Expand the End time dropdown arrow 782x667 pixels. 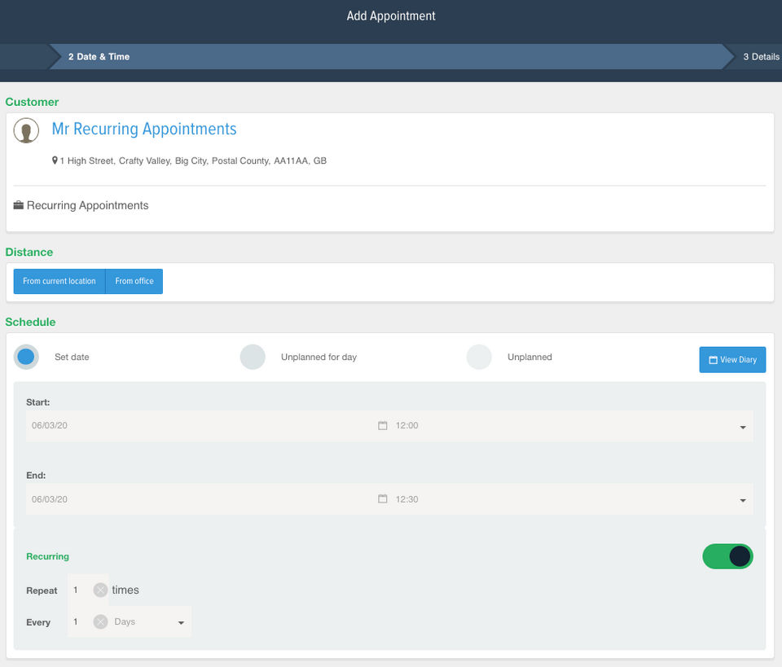click(x=743, y=501)
